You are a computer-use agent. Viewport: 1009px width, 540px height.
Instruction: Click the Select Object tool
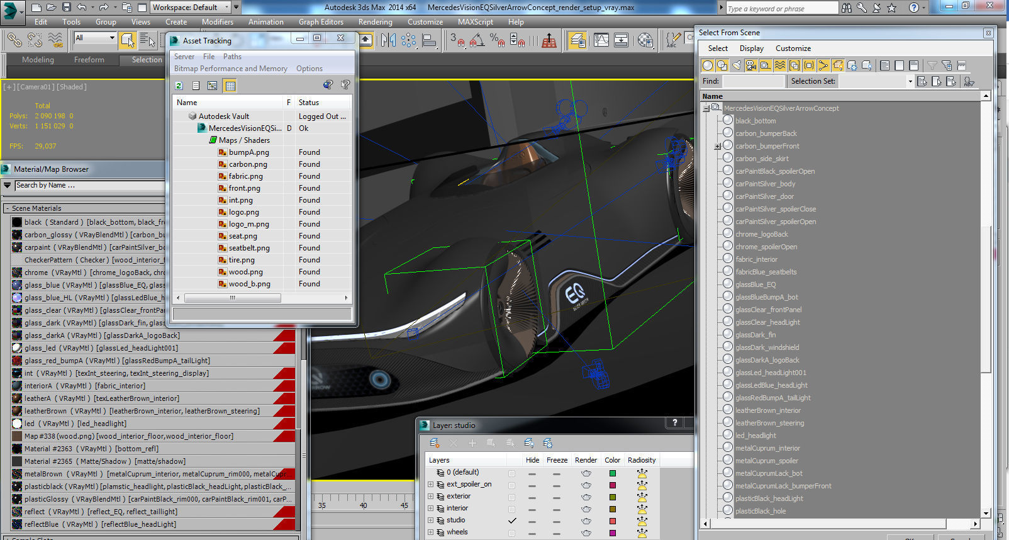(127, 41)
